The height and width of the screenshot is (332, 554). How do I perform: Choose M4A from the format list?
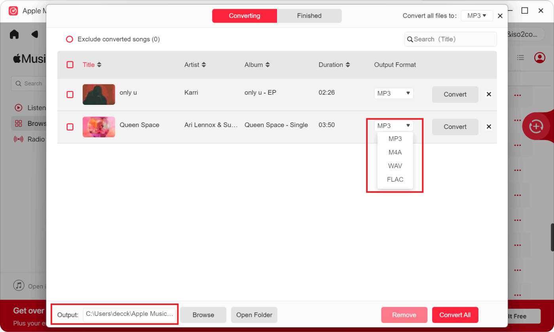click(x=395, y=152)
